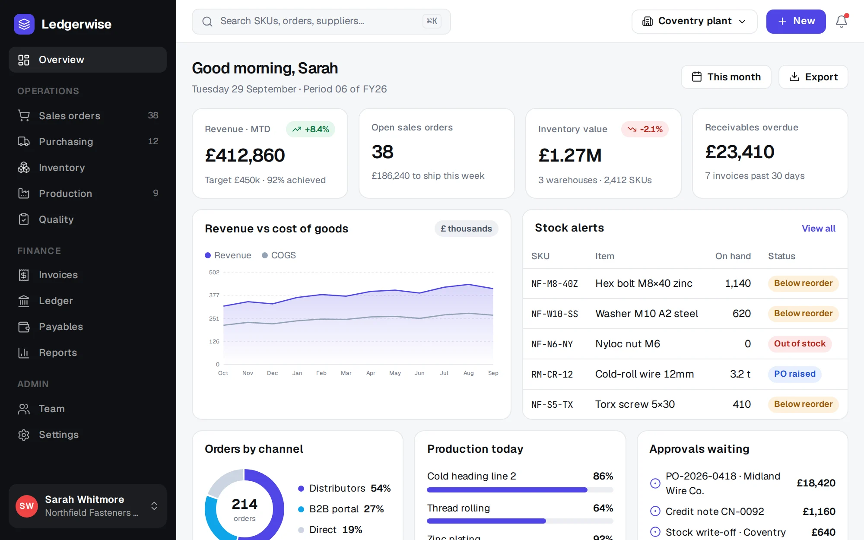The width and height of the screenshot is (864, 540).
Task: Select the NF-N6-NY Nyloc nut row
Action: click(x=685, y=344)
